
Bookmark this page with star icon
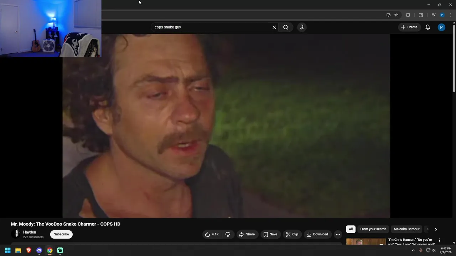[x=396, y=15]
